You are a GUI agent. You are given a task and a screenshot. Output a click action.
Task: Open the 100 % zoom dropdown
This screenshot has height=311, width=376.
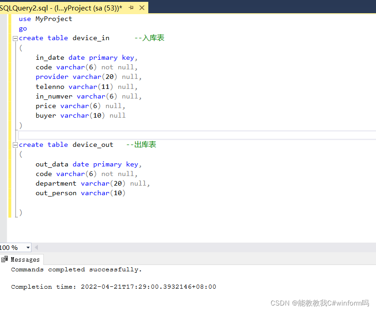[28, 248]
